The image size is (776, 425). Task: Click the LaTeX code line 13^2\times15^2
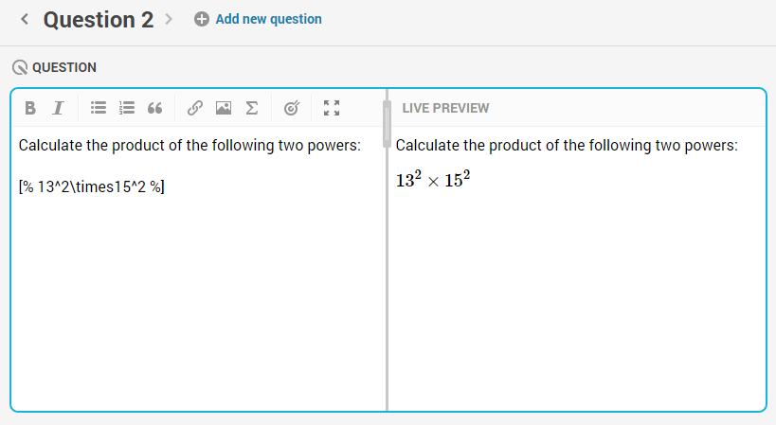pos(92,186)
